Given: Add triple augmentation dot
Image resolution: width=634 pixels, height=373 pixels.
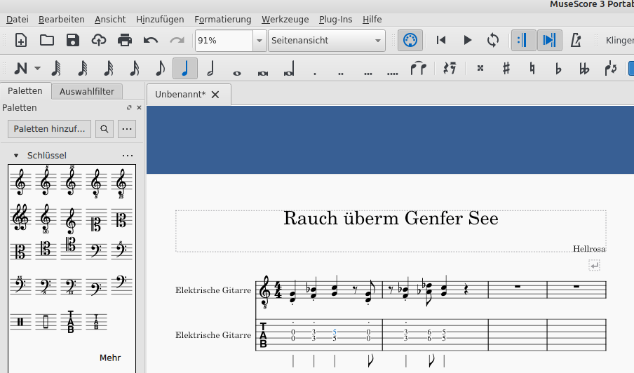Looking at the screenshot, I should click(367, 74).
